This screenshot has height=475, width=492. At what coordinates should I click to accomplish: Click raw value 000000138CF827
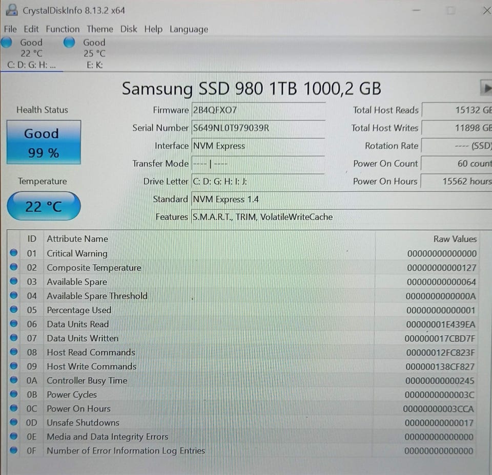click(440, 366)
